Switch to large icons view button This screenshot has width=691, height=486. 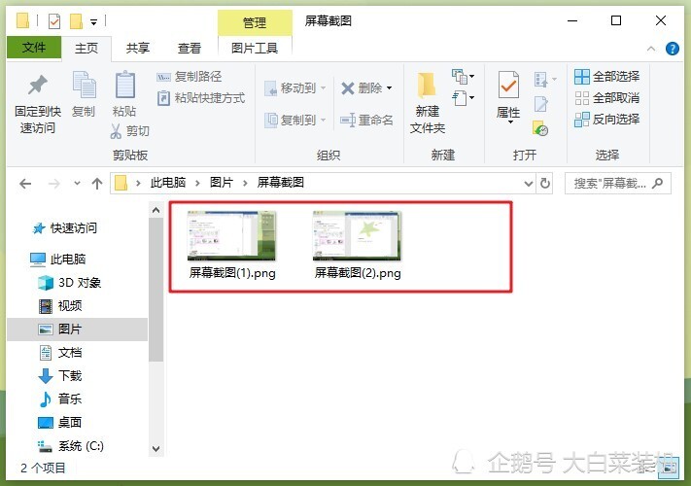coord(668,469)
